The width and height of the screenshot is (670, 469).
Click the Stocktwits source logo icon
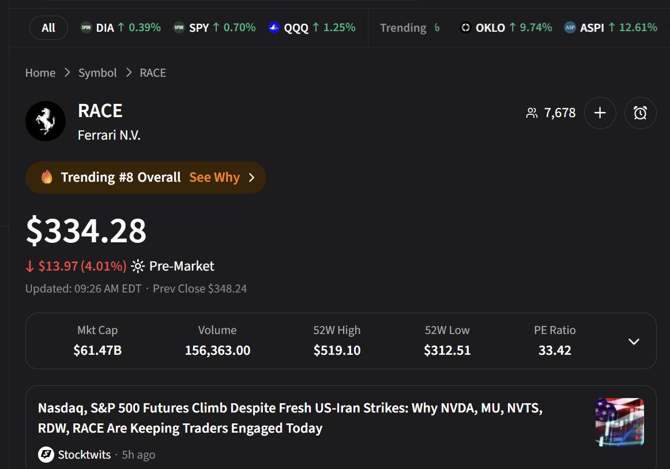tap(46, 455)
